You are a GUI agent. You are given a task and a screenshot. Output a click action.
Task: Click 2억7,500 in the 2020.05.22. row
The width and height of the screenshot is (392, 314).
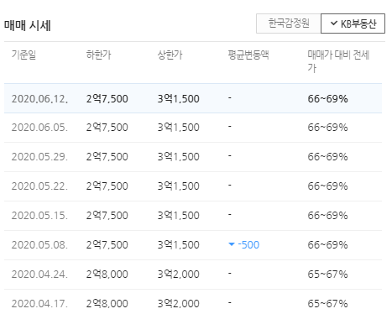pos(107,186)
